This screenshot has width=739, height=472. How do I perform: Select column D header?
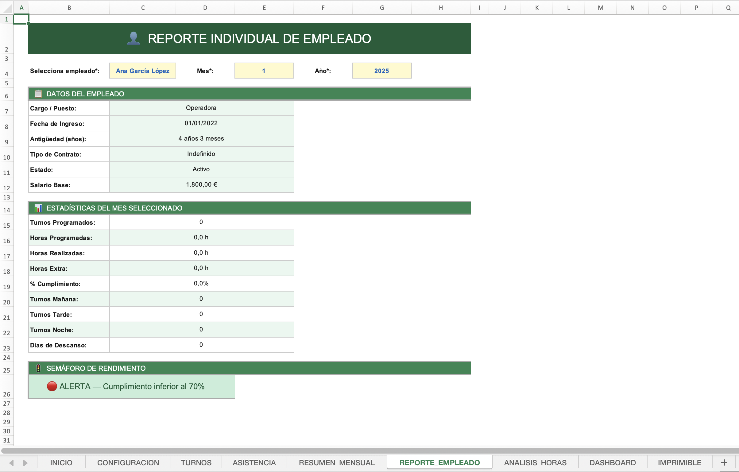(205, 8)
